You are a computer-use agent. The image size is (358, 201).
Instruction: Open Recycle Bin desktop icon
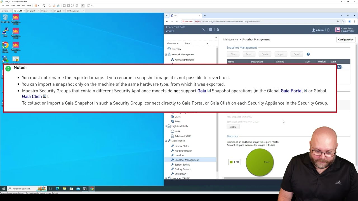click(5, 19)
